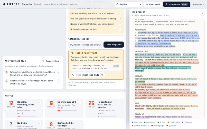Click 'Keep your incisions clean and dry' text

[158, 54]
